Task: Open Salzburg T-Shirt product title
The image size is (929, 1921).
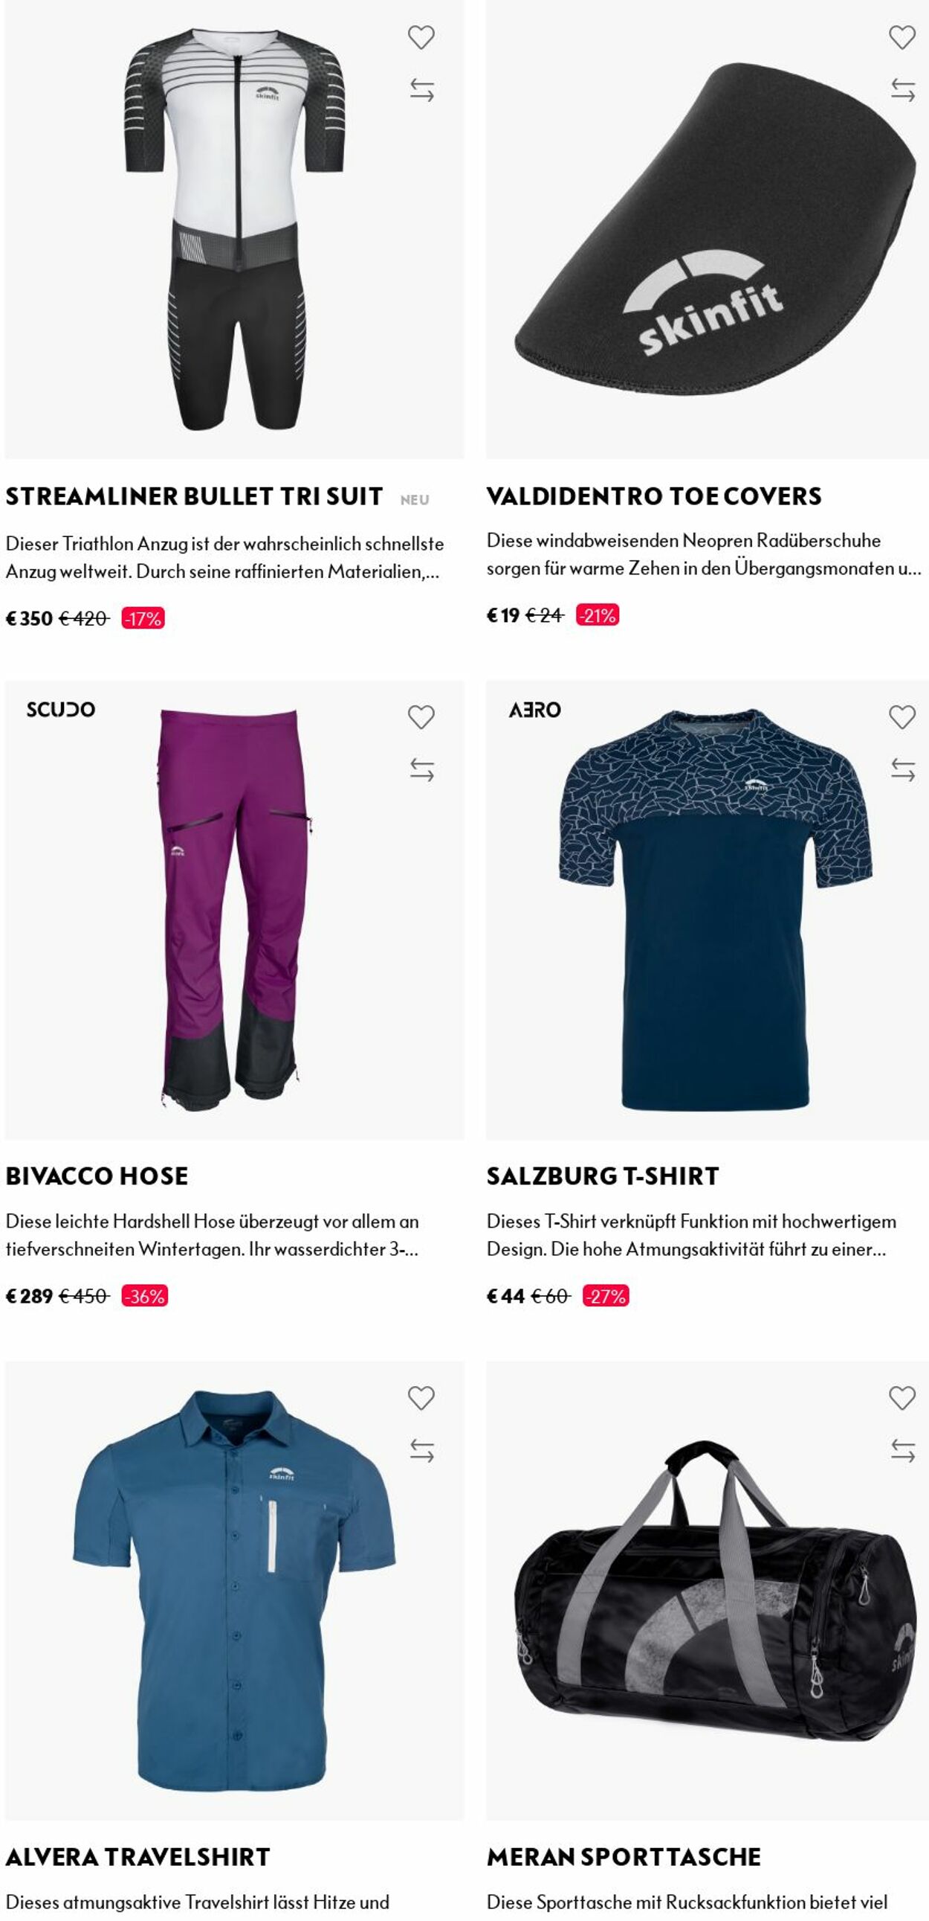Action: pos(603,1177)
